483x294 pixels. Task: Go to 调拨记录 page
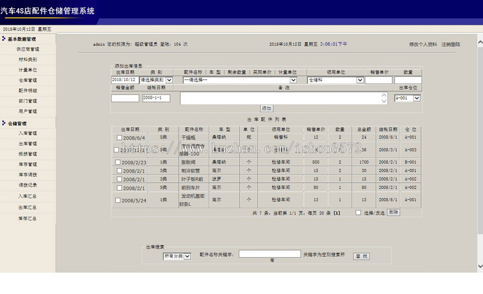[x=28, y=185]
